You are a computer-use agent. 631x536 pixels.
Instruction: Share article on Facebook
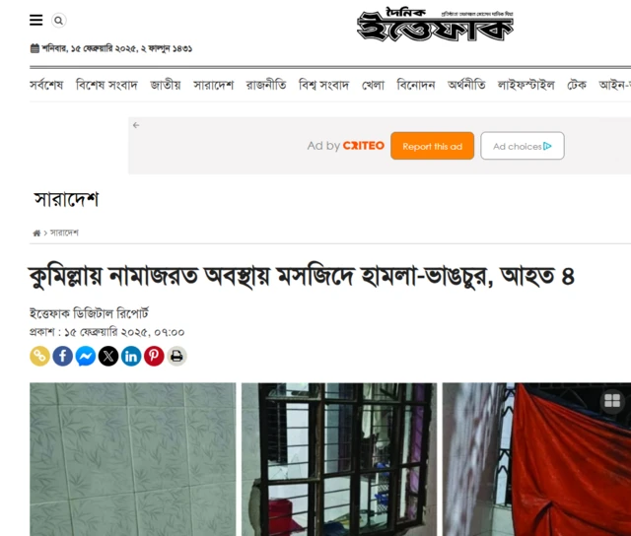click(x=63, y=356)
